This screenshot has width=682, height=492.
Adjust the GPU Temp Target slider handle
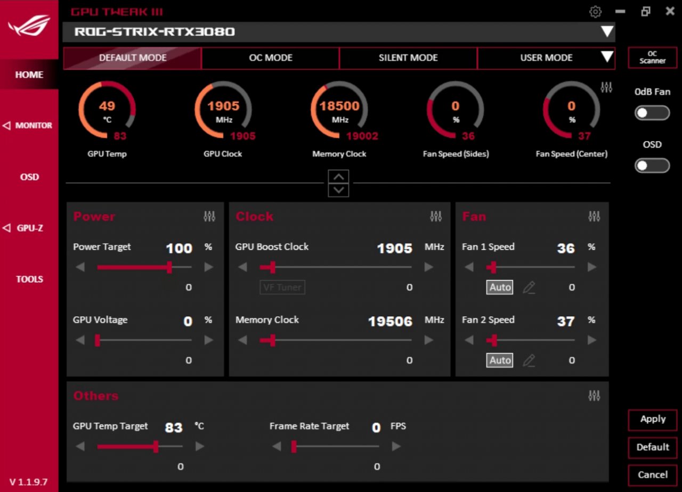(156, 446)
